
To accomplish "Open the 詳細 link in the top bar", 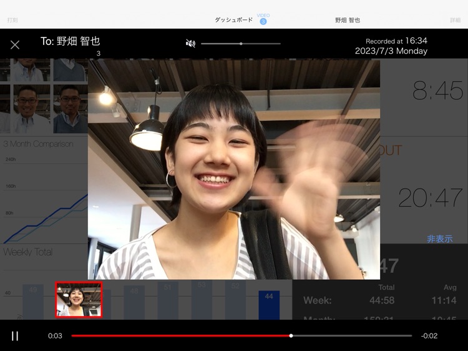I will coord(455,20).
